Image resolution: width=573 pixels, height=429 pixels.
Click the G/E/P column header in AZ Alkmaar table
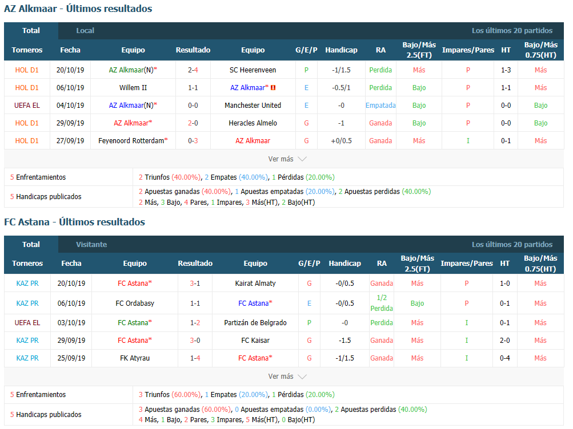pyautogui.click(x=306, y=50)
